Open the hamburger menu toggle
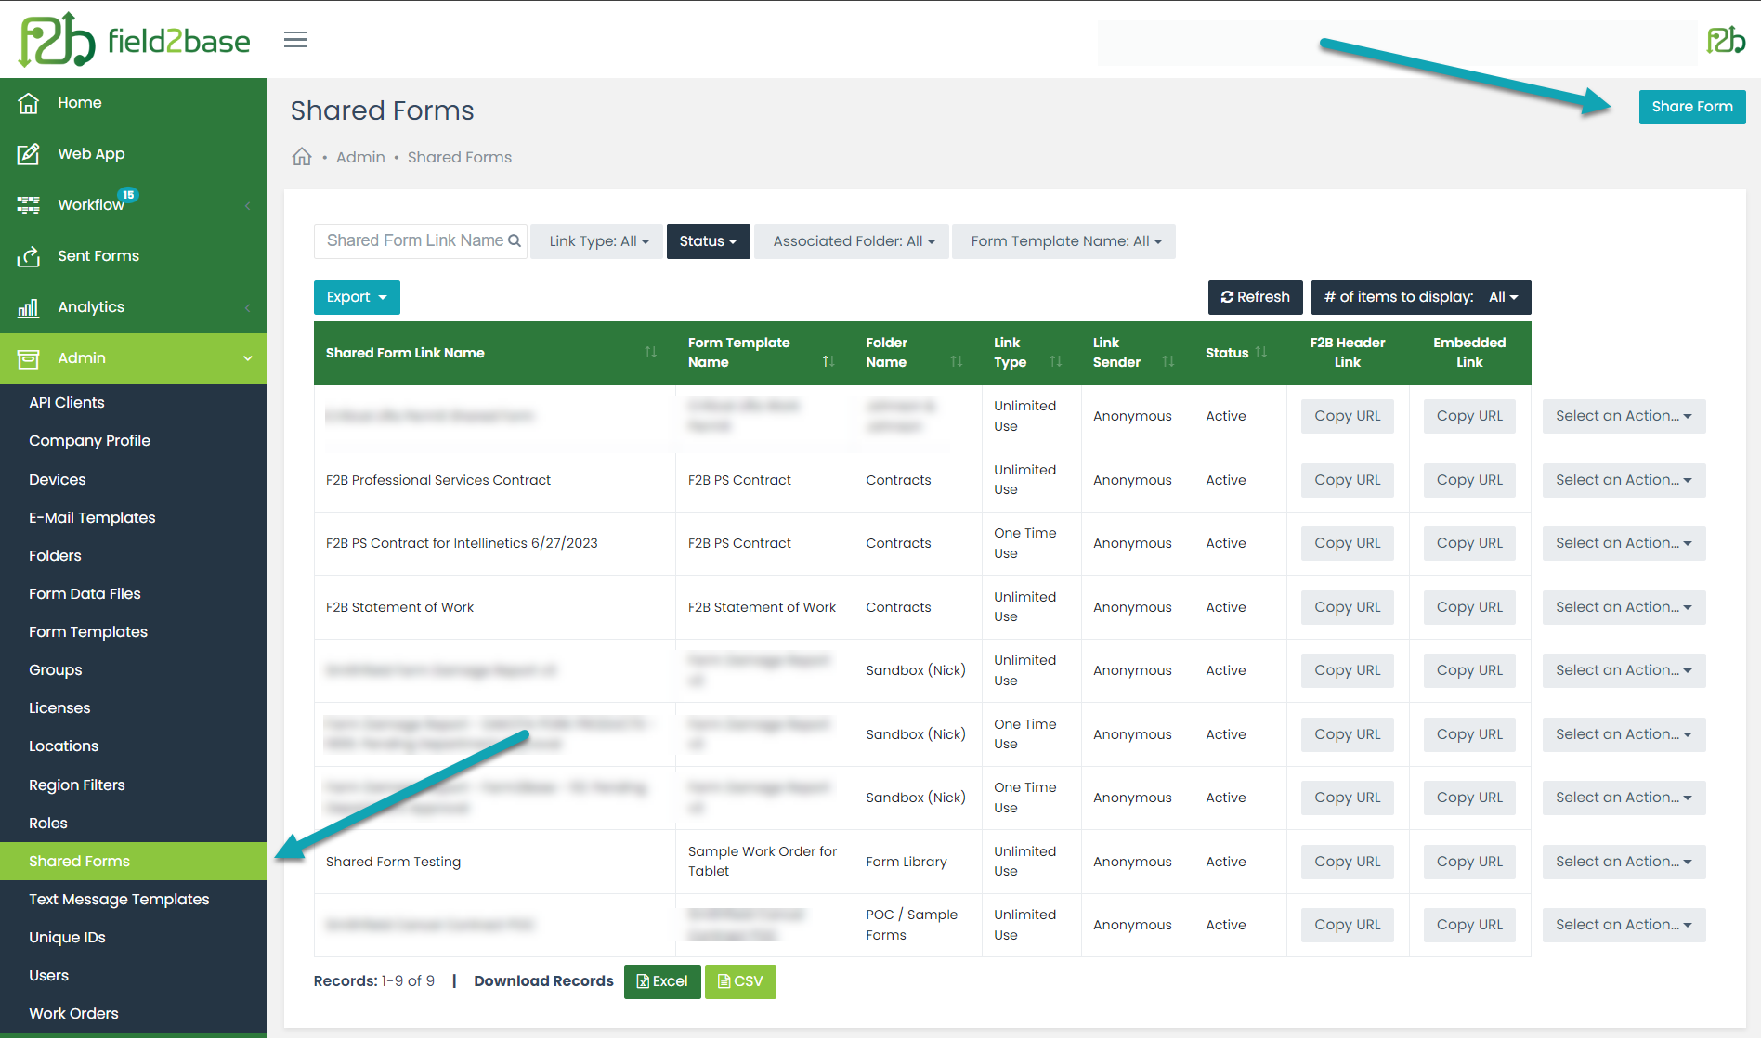Image resolution: width=1761 pixels, height=1038 pixels. pyautogui.click(x=295, y=40)
